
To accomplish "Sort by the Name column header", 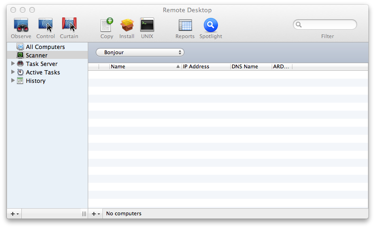I will point(145,66).
